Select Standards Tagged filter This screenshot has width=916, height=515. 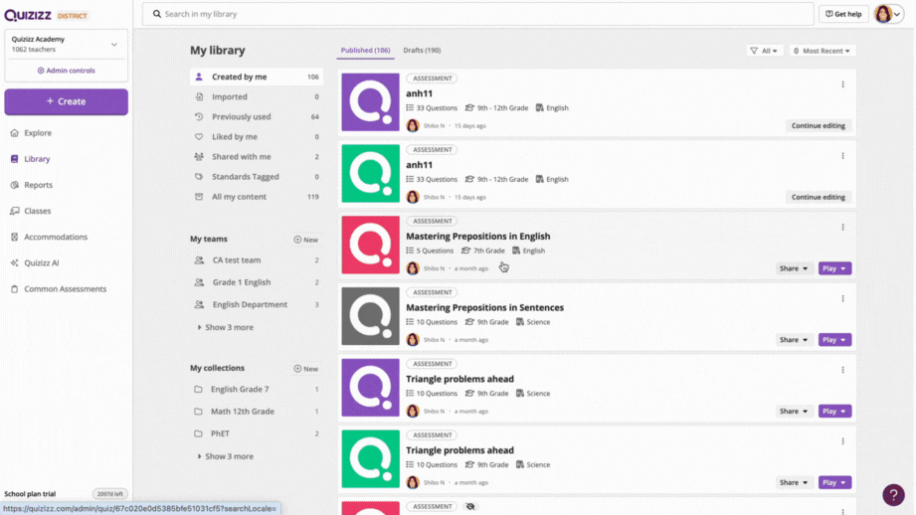pos(257,176)
